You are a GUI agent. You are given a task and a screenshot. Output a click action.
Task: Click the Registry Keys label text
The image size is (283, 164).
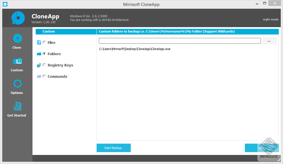(60, 65)
